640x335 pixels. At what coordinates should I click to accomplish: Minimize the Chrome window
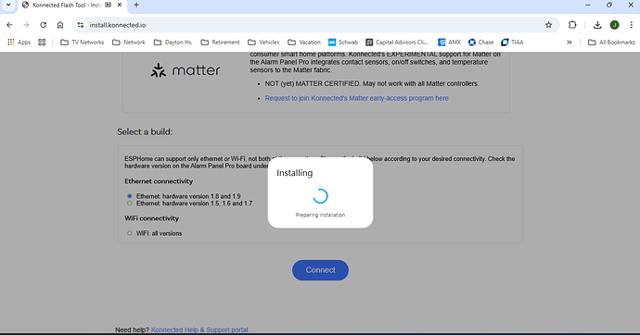[x=587, y=5]
